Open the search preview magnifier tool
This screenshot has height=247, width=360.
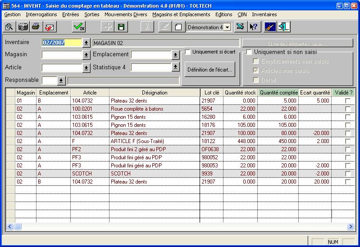click(9, 27)
